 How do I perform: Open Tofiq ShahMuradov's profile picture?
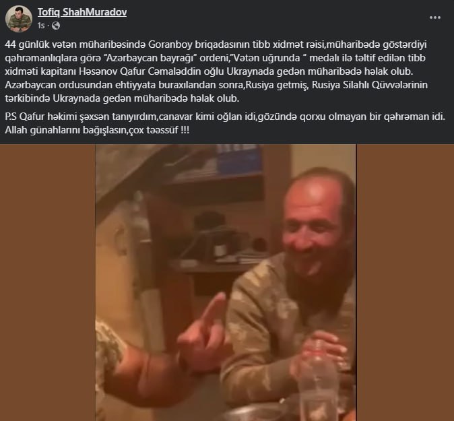click(x=19, y=19)
